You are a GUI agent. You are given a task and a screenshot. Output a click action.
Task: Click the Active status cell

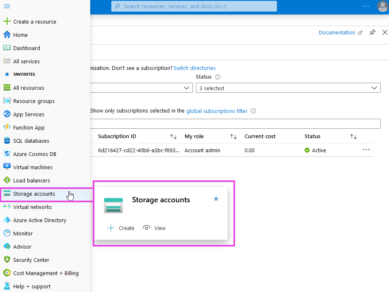pos(315,150)
